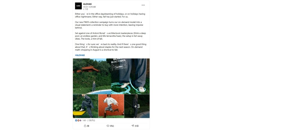Open the photo of house and pool

[92, 76]
